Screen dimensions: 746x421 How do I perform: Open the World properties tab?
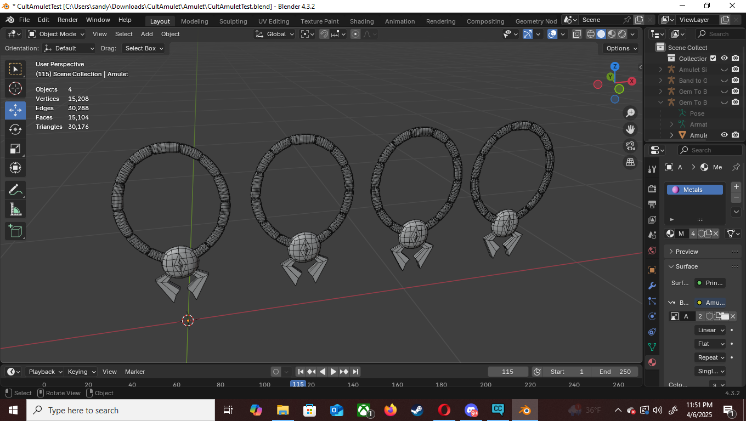[x=652, y=251]
